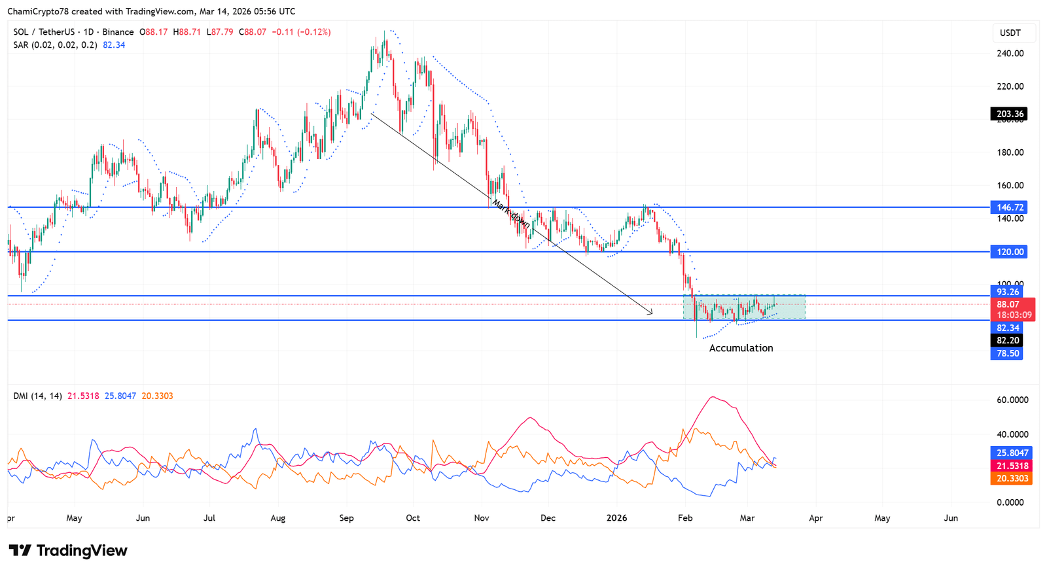Click the SOL / TetherUS symbol title
The height and width of the screenshot is (573, 1047).
73,32
